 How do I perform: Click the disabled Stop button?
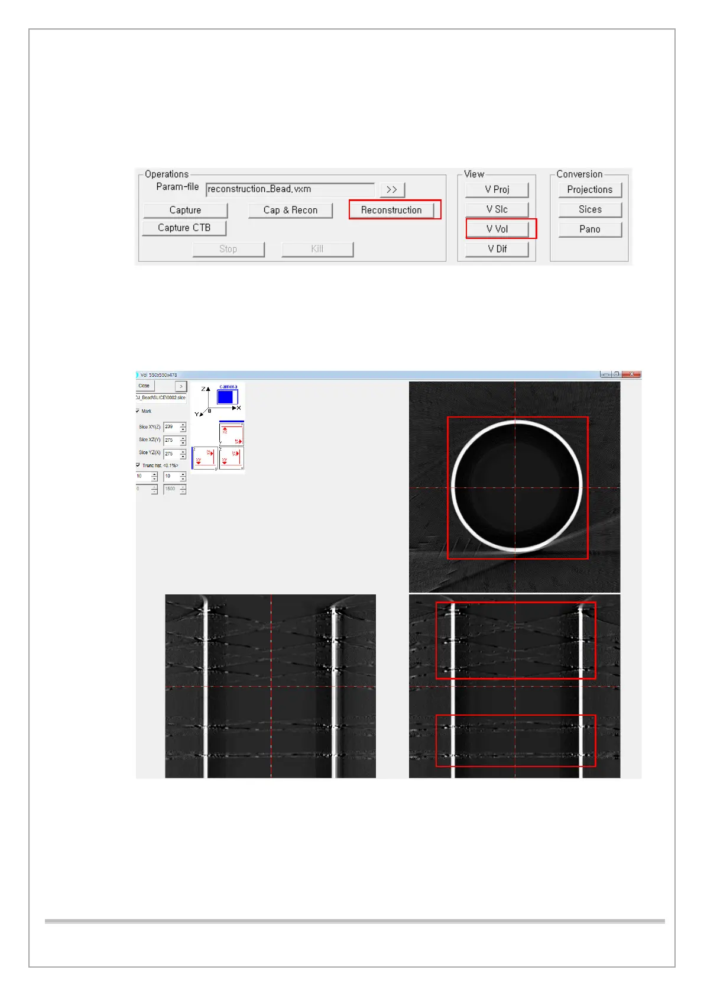tap(228, 249)
